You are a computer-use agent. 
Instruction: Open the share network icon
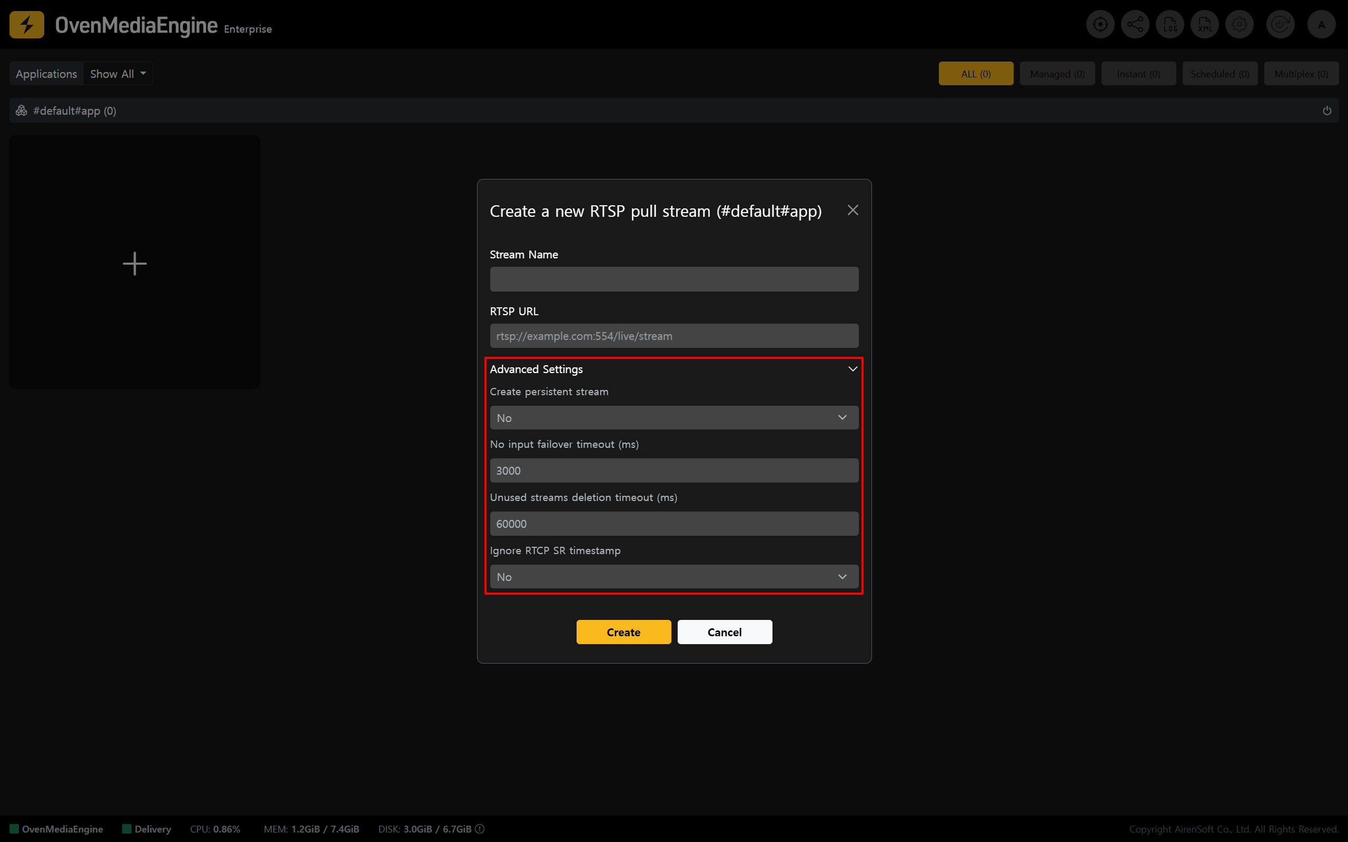click(1135, 25)
